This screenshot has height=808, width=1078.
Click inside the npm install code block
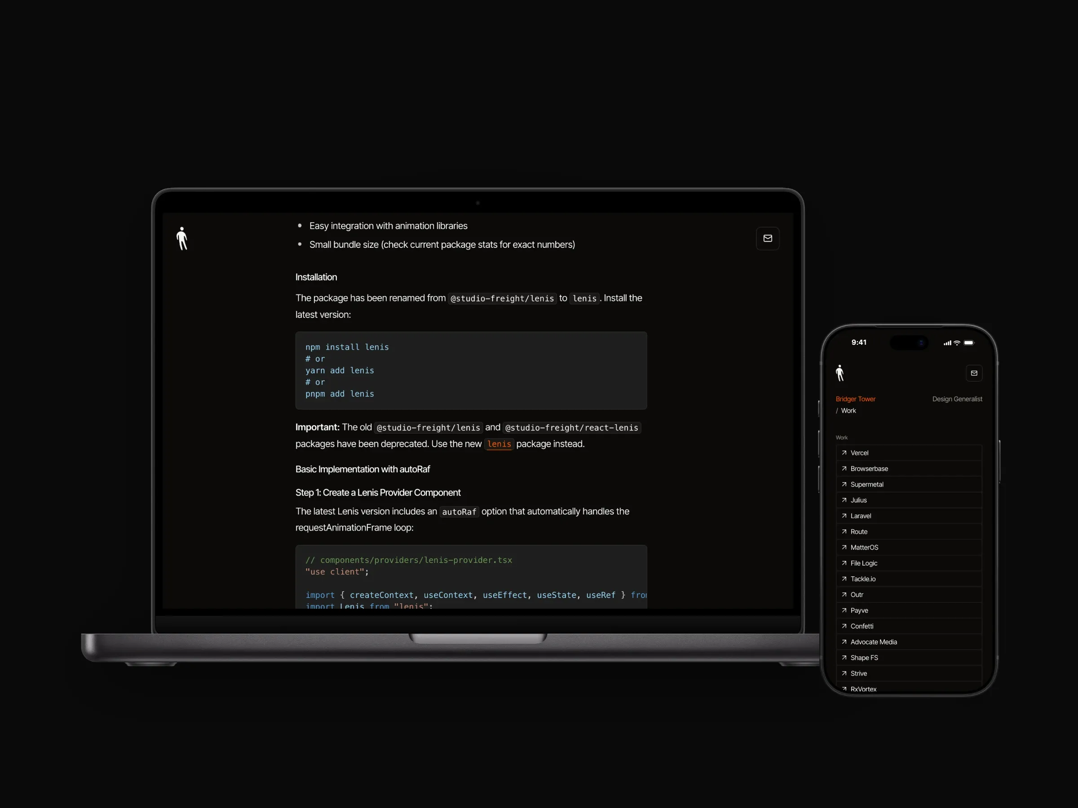471,370
